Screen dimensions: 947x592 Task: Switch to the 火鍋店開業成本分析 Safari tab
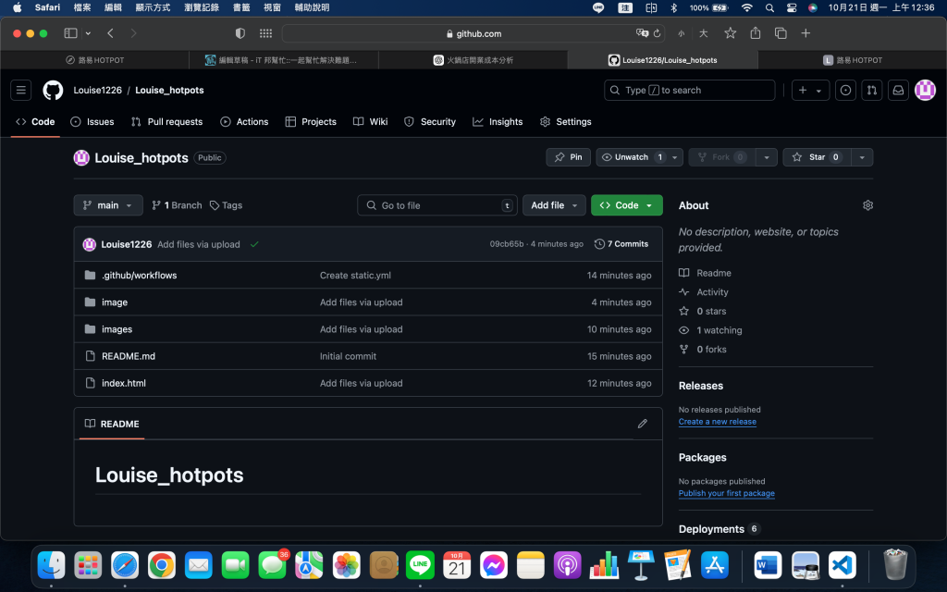pos(473,60)
